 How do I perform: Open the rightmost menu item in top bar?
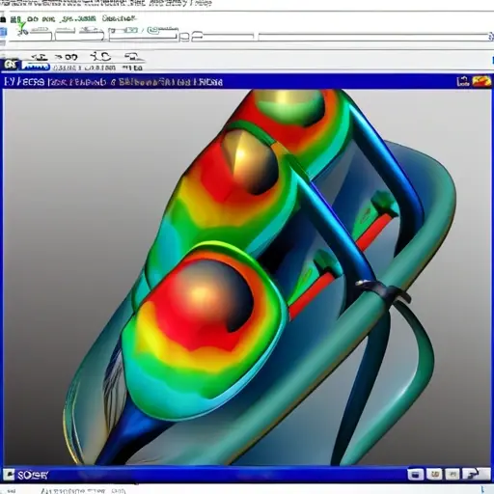pyautogui.click(x=119, y=18)
